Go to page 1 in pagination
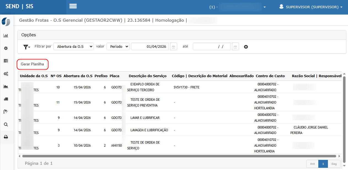 323,164
